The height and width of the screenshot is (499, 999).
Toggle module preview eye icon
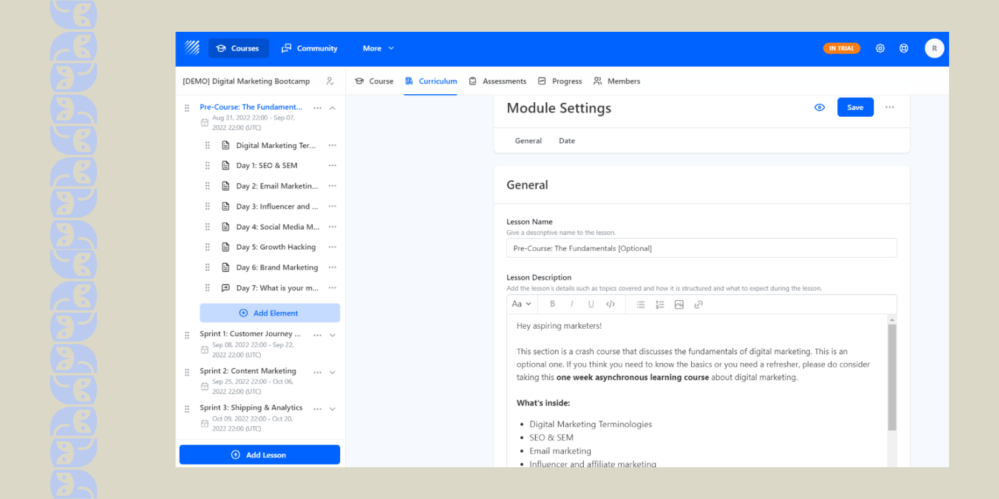pyautogui.click(x=819, y=107)
